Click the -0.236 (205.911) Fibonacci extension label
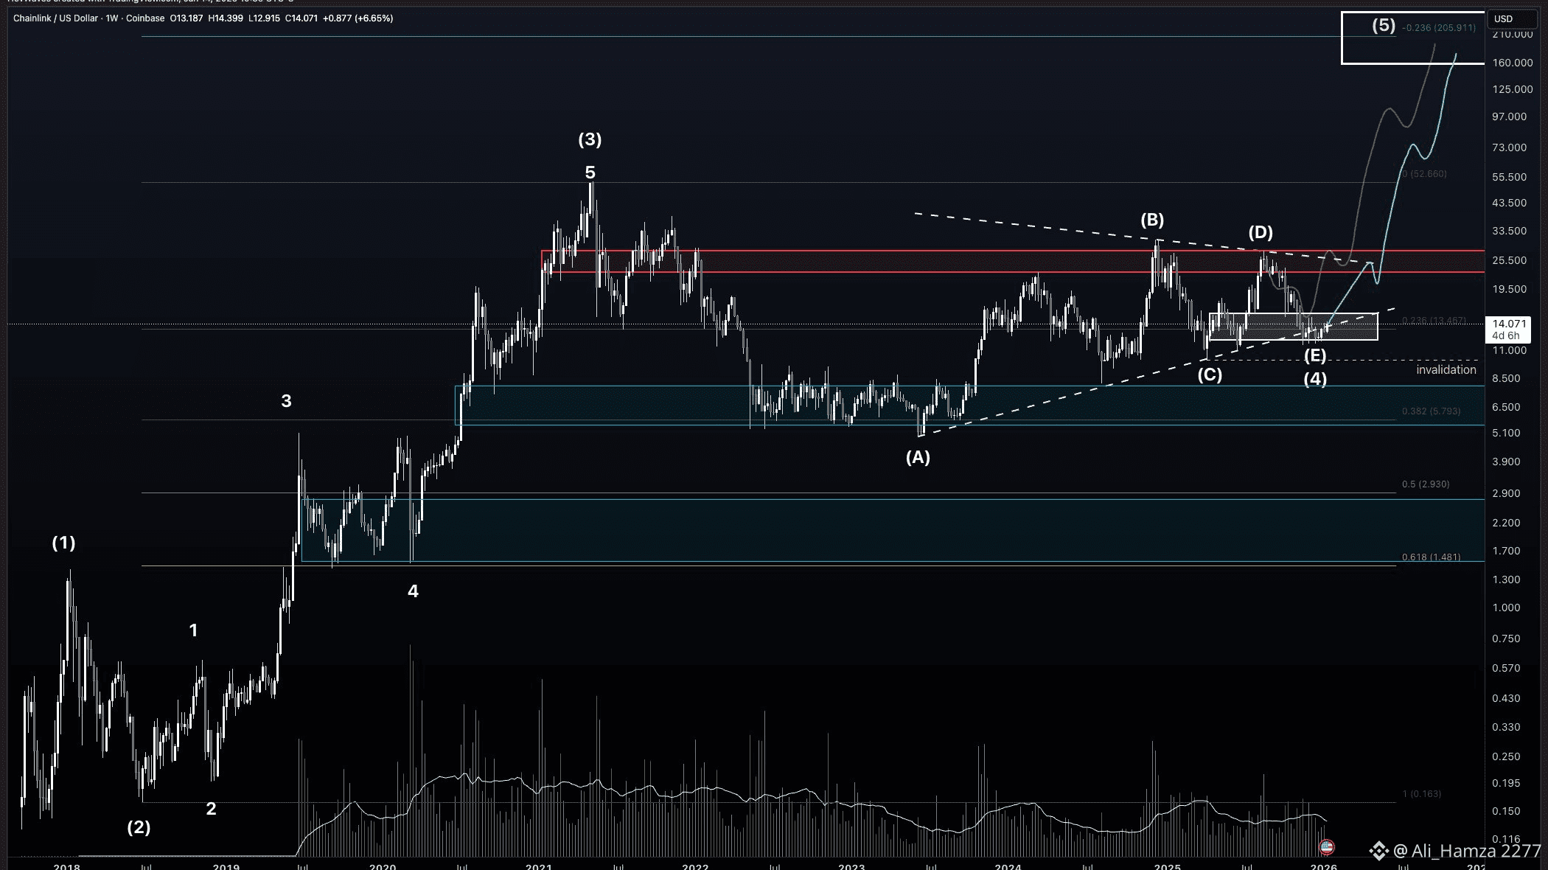 coord(1438,28)
